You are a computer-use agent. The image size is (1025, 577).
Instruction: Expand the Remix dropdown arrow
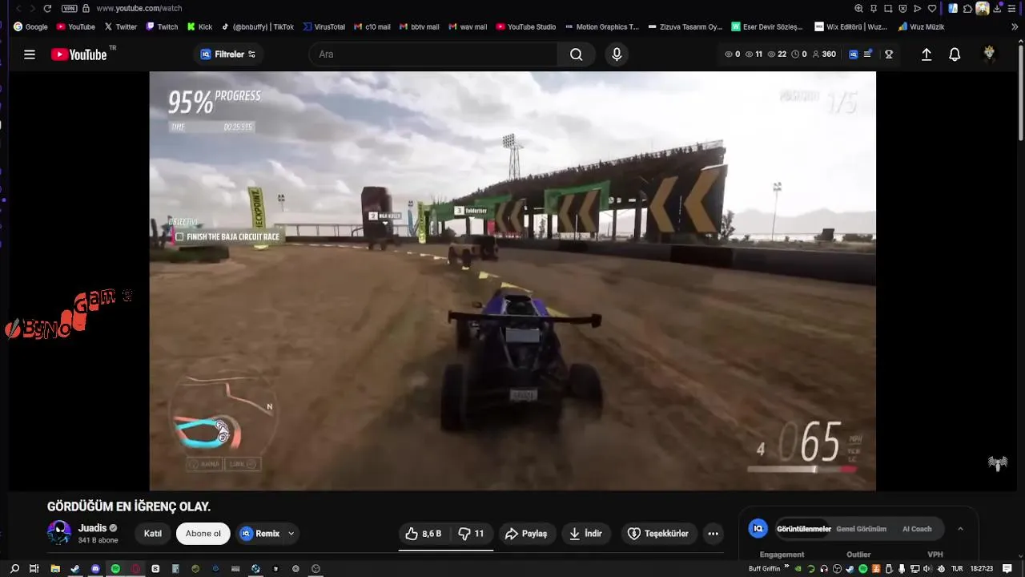291,534
